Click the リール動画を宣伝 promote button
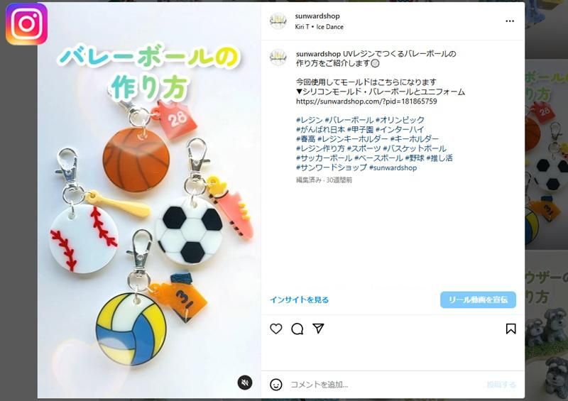 click(478, 300)
